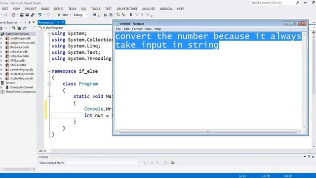Open the EDIT menu in Visual Studio

tap(5, 9)
